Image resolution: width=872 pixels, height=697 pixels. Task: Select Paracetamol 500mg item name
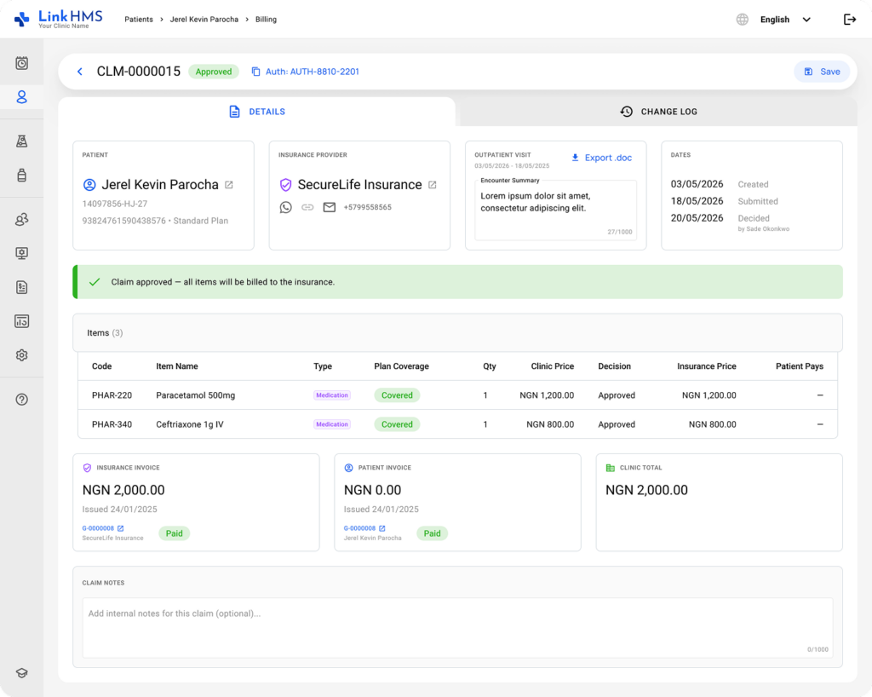195,395
